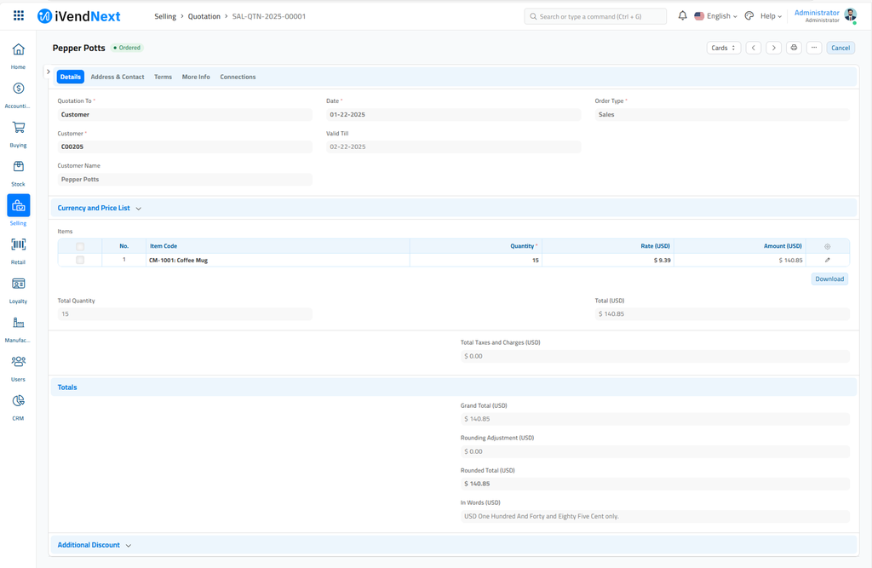
Task: Tick the checkbox for item row 1
Action: 80,261
